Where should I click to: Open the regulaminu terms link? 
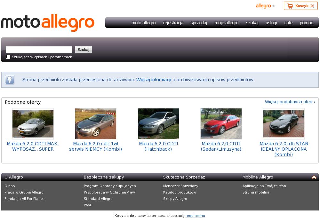click(195, 216)
